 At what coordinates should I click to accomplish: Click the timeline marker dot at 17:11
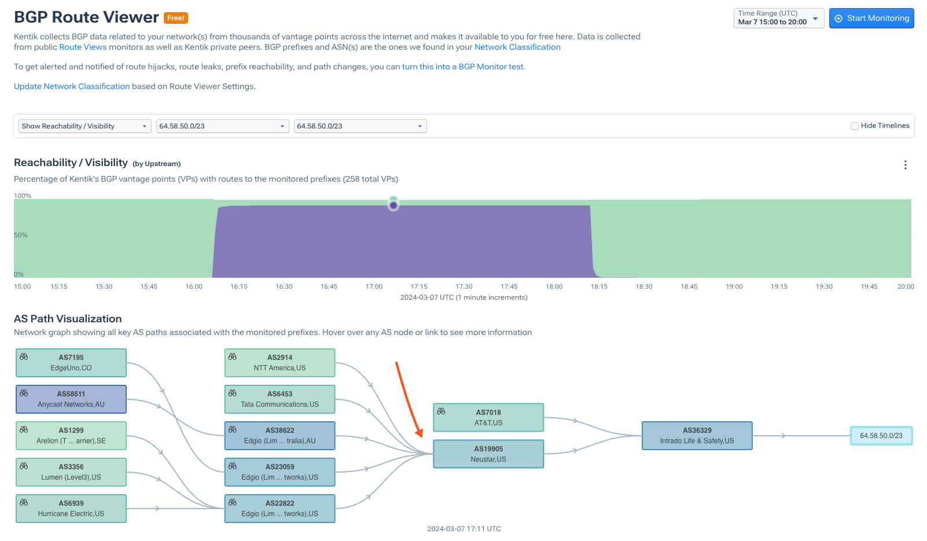[393, 205]
